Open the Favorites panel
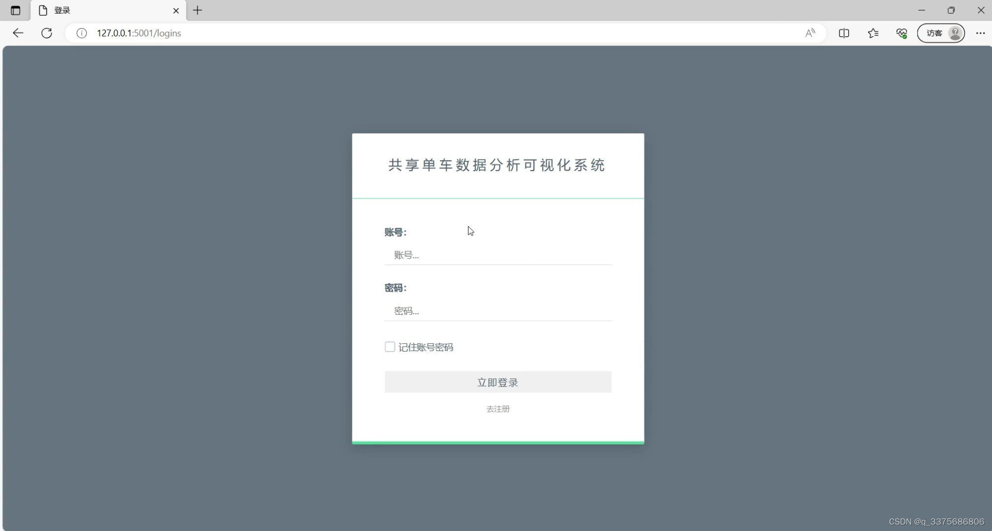The width and height of the screenshot is (992, 531). pyautogui.click(x=873, y=33)
